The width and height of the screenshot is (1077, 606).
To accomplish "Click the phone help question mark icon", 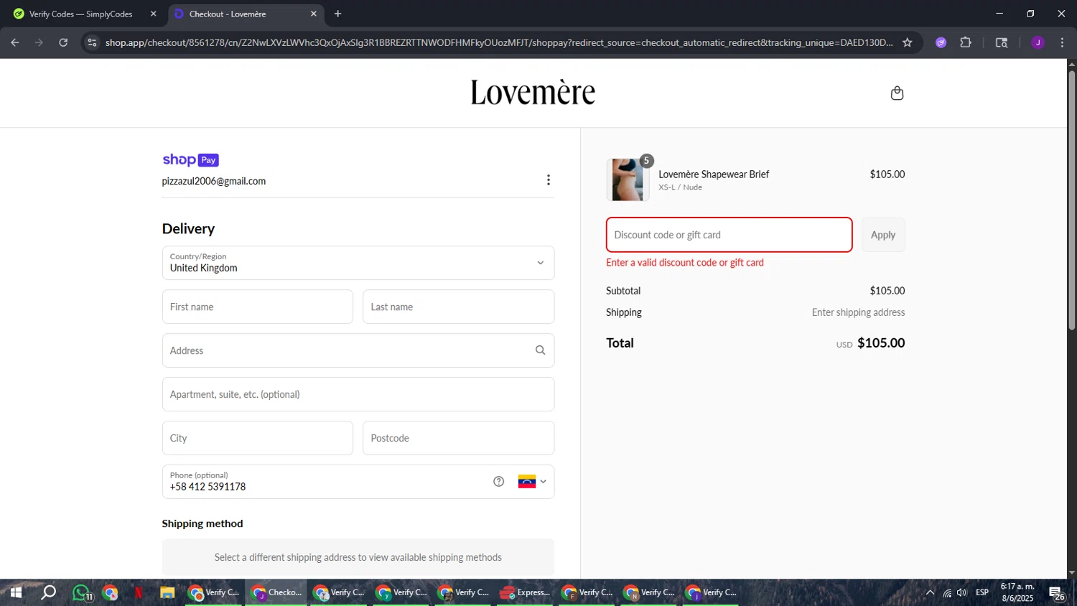I will (499, 482).
